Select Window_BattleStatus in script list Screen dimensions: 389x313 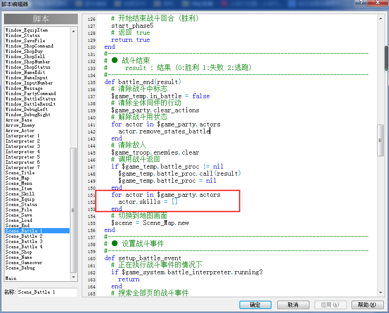(30, 99)
